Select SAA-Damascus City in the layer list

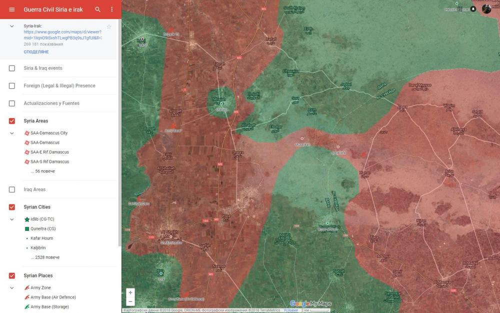point(48,133)
